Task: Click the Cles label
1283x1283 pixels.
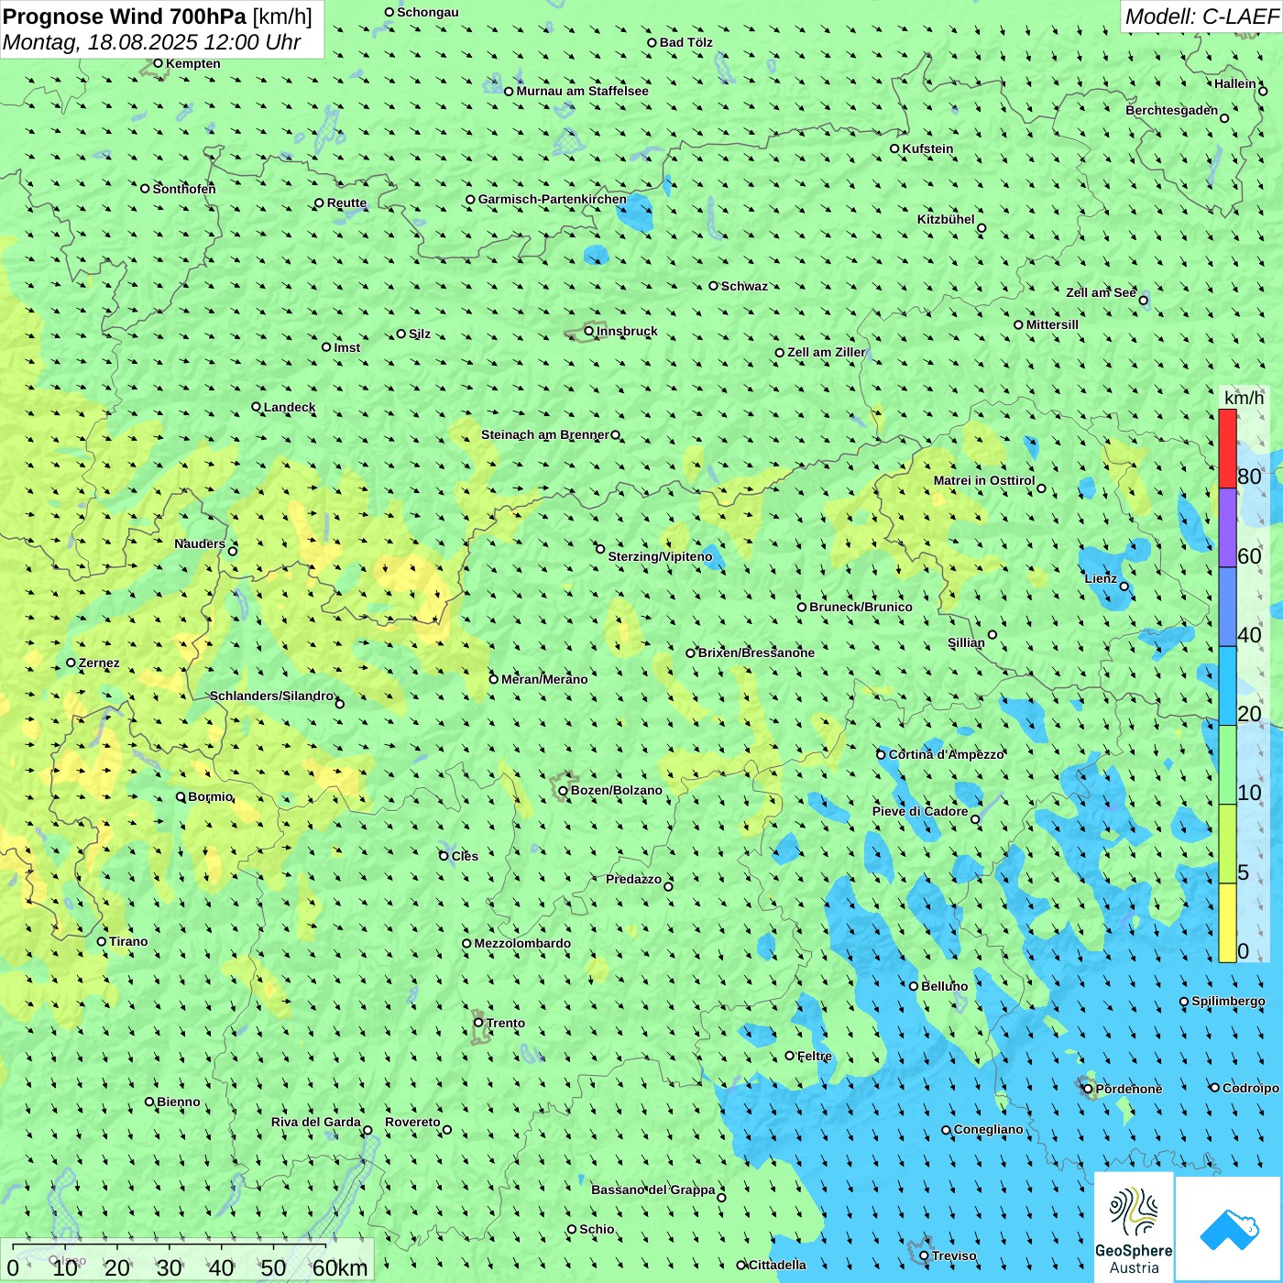Action: [465, 856]
